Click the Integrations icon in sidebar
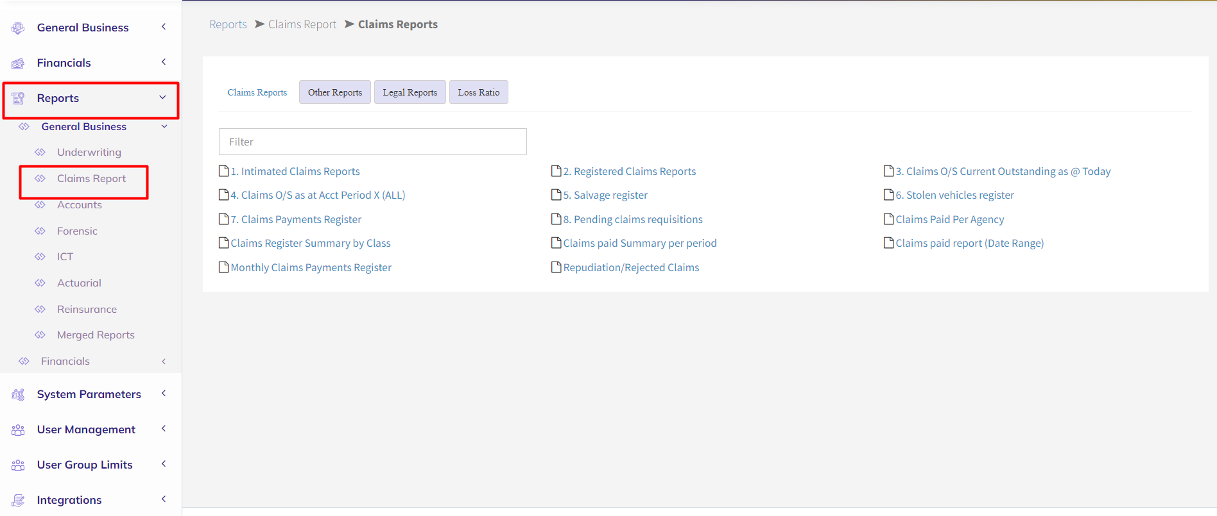The image size is (1217, 516). (x=18, y=500)
